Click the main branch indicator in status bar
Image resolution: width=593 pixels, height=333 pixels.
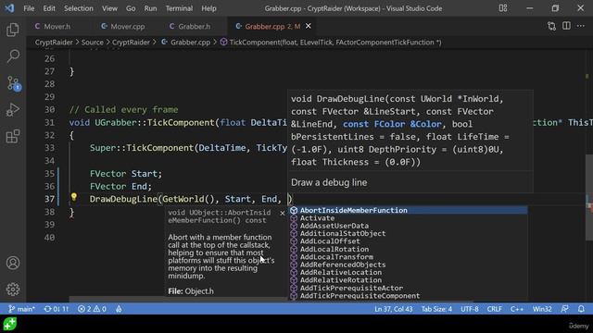21,309
